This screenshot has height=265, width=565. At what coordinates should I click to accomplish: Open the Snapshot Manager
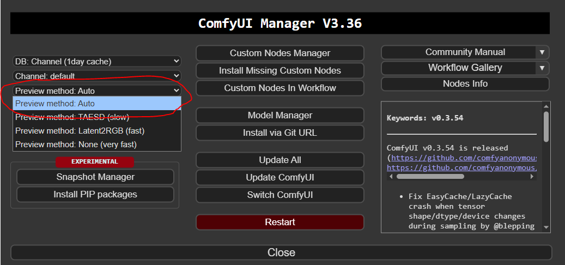pos(95,177)
